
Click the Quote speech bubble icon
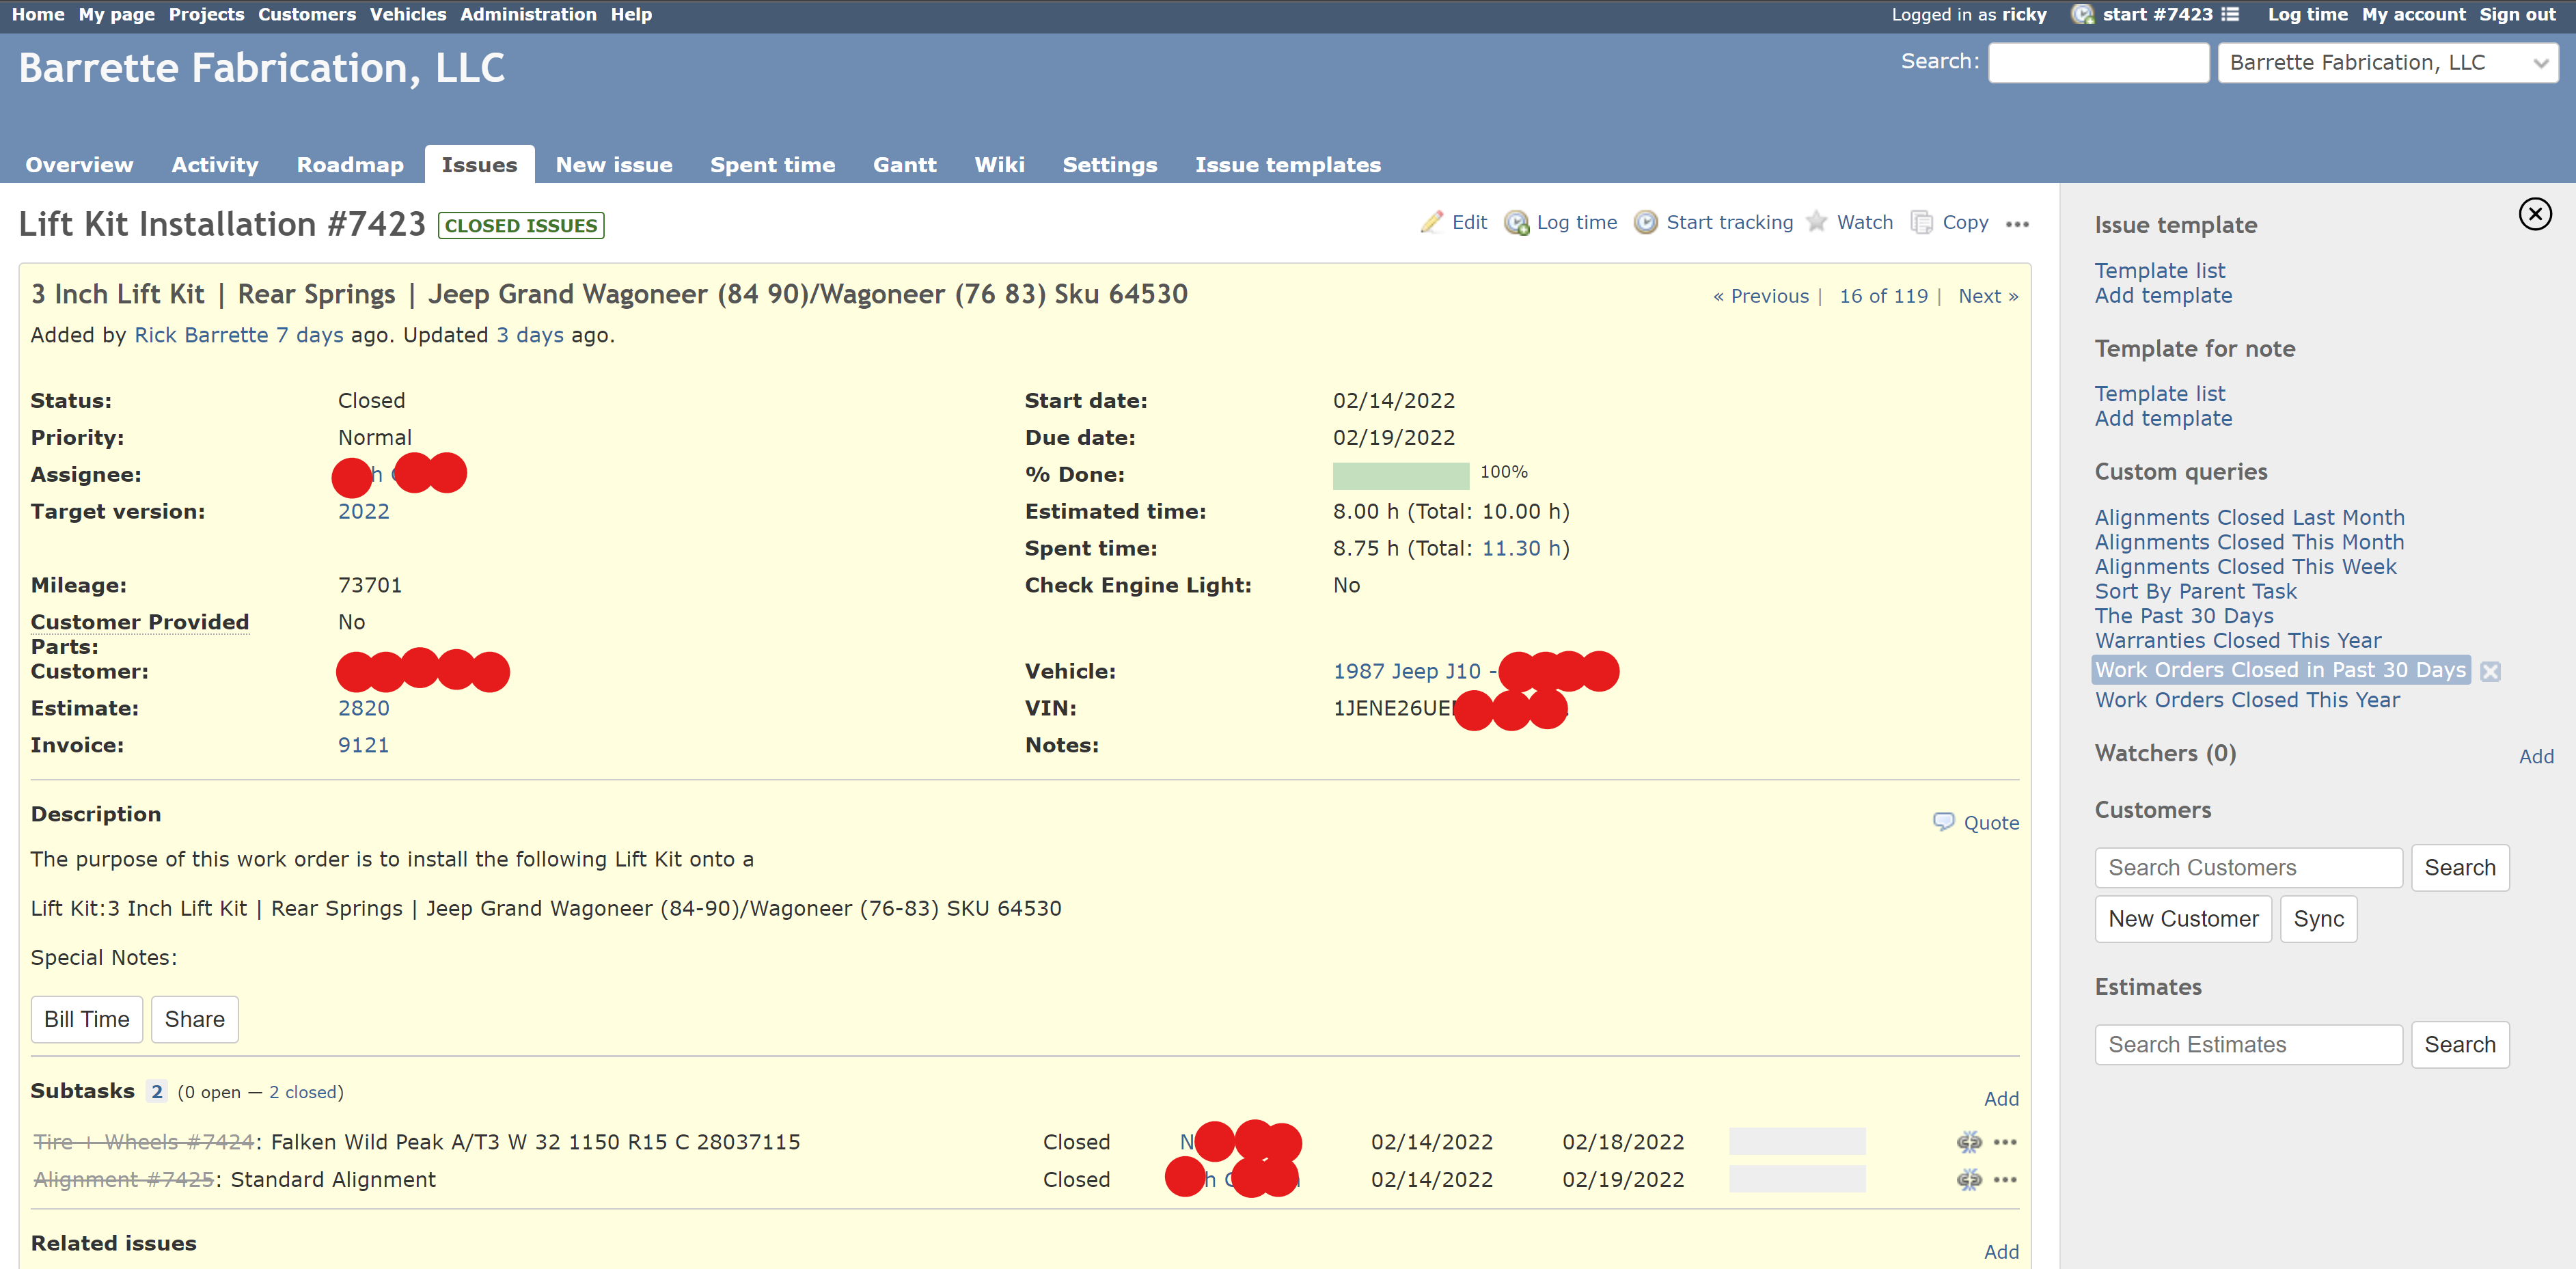point(1943,821)
